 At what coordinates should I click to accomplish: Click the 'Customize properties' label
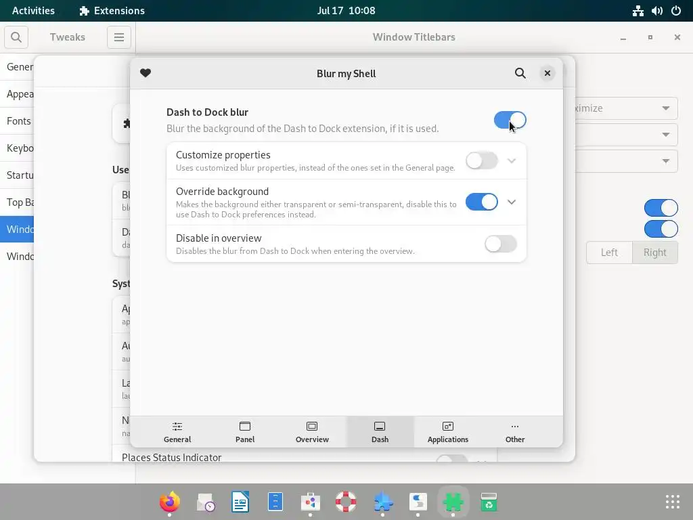click(x=223, y=155)
